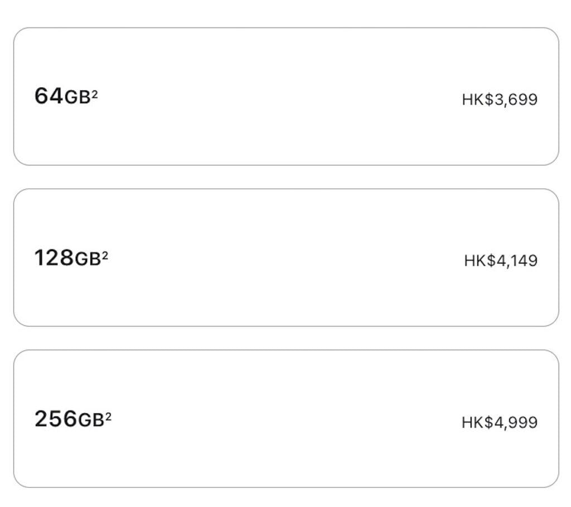Click the HK$4,999 price text

pos(500,422)
